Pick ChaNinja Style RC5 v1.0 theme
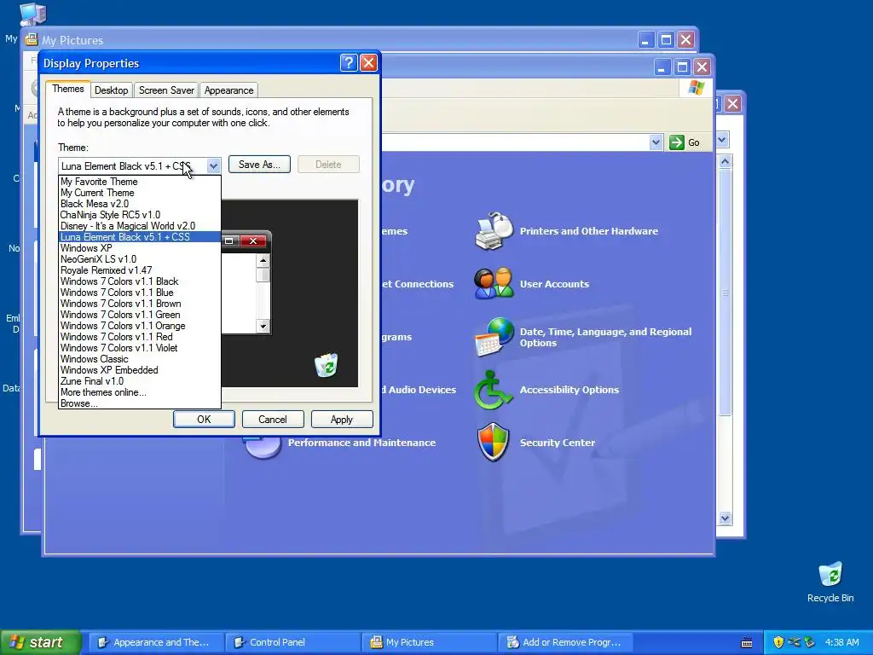 [140, 215]
